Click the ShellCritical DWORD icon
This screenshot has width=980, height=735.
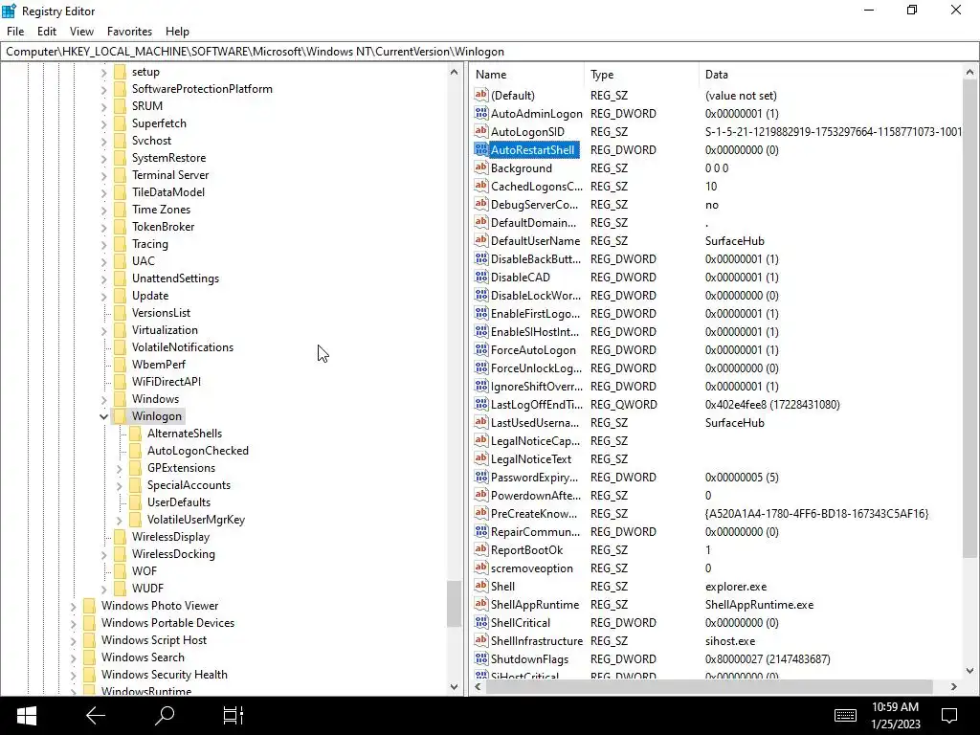point(480,622)
